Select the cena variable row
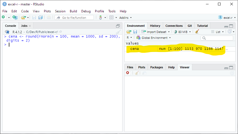The image size is (238, 134). 180,49
